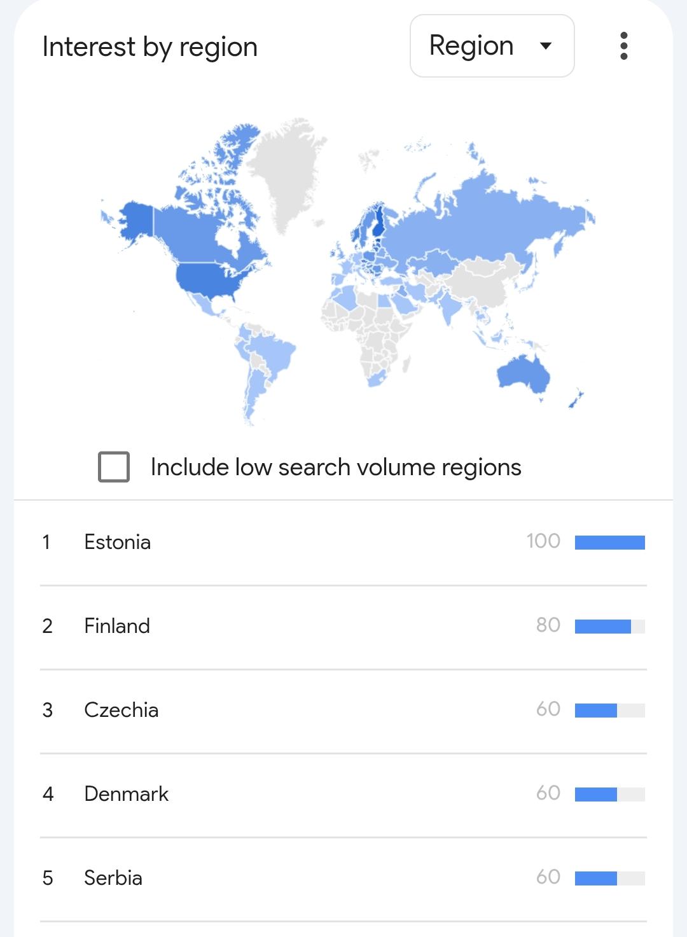
Task: Click the Interest by region heading
Action: [x=150, y=47]
